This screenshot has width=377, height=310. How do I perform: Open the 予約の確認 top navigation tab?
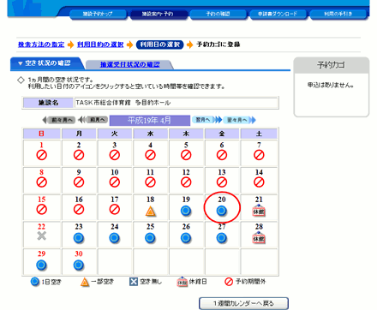click(x=218, y=14)
